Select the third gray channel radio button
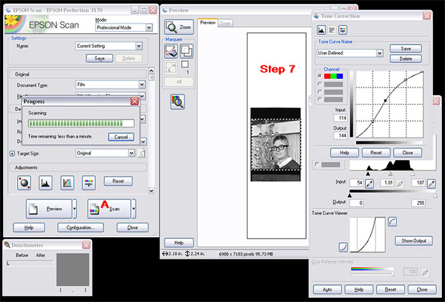The height and width of the screenshot is (302, 445). pyautogui.click(x=320, y=92)
